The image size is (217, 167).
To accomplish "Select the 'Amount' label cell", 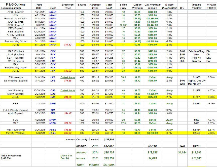I will 70,140.
